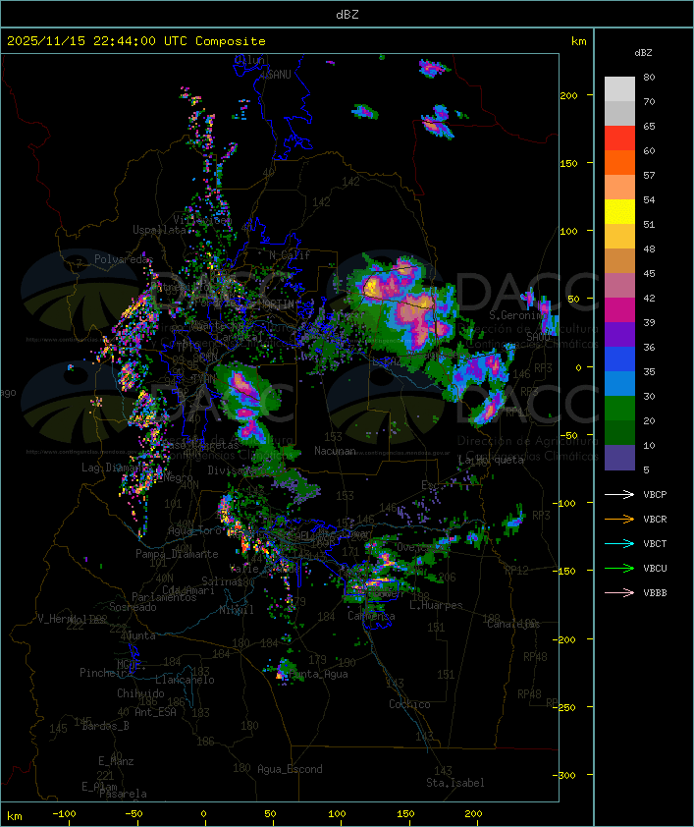Click the orange VBCR arrow icon
The height and width of the screenshot is (827, 694).
pyautogui.click(x=619, y=519)
